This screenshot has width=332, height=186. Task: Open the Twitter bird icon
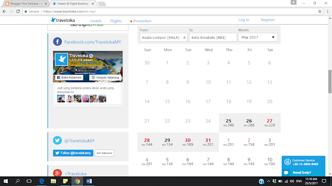pyautogui.click(x=58, y=141)
